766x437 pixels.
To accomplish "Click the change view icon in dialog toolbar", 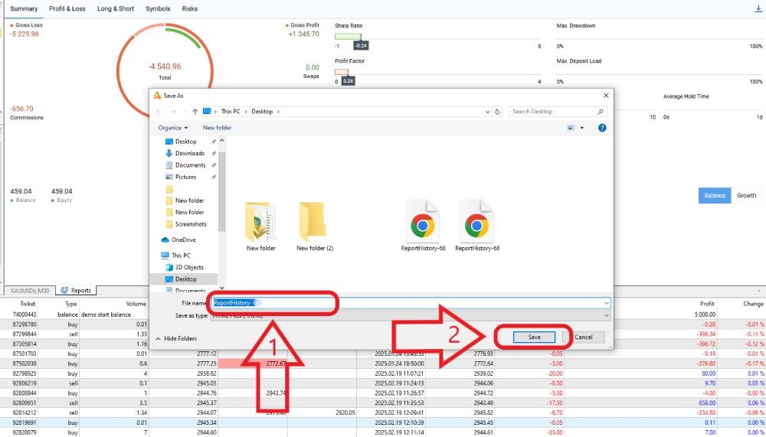I will [571, 128].
